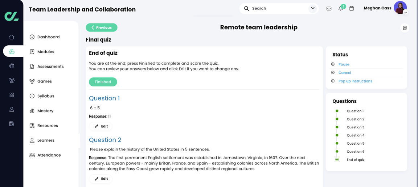The image size is (418, 187).
Task: Click the target goal icon in rail
Action: pyautogui.click(x=12, y=66)
